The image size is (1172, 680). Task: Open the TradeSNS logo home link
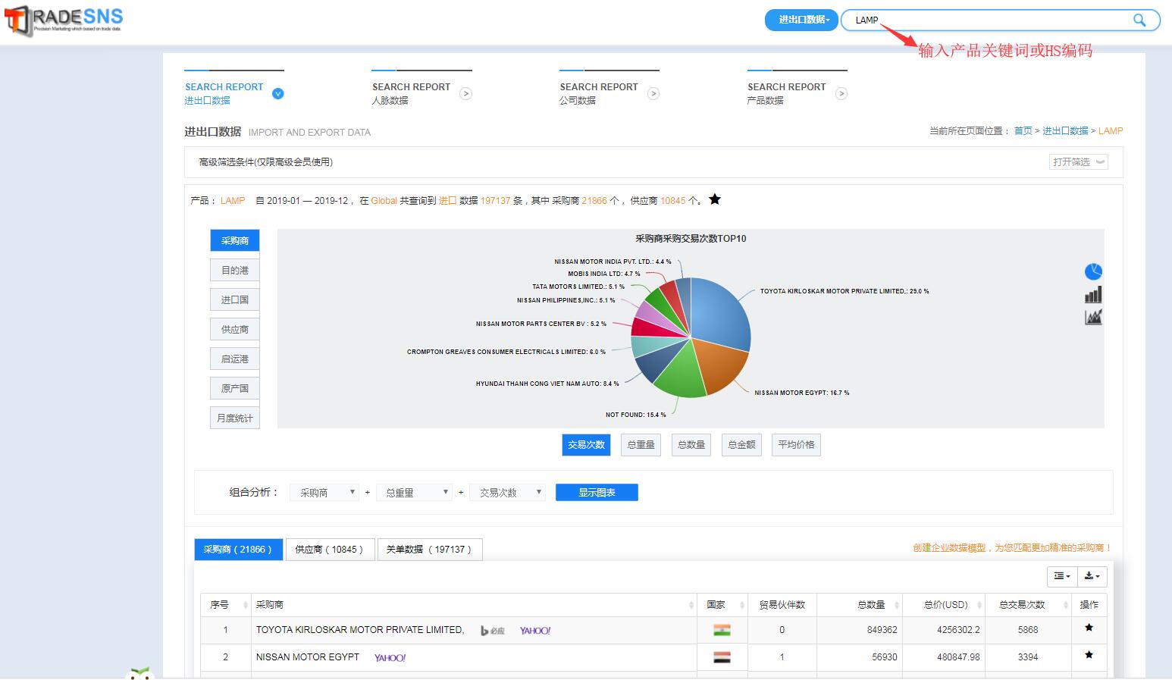click(64, 20)
